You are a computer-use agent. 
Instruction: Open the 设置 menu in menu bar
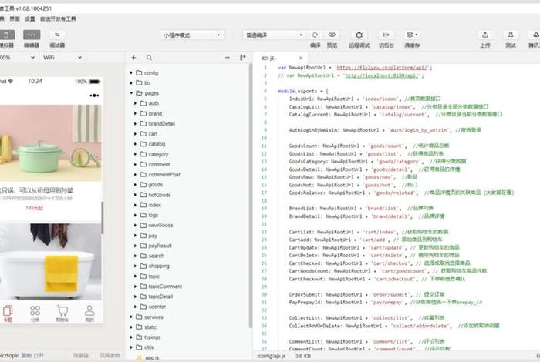29,18
